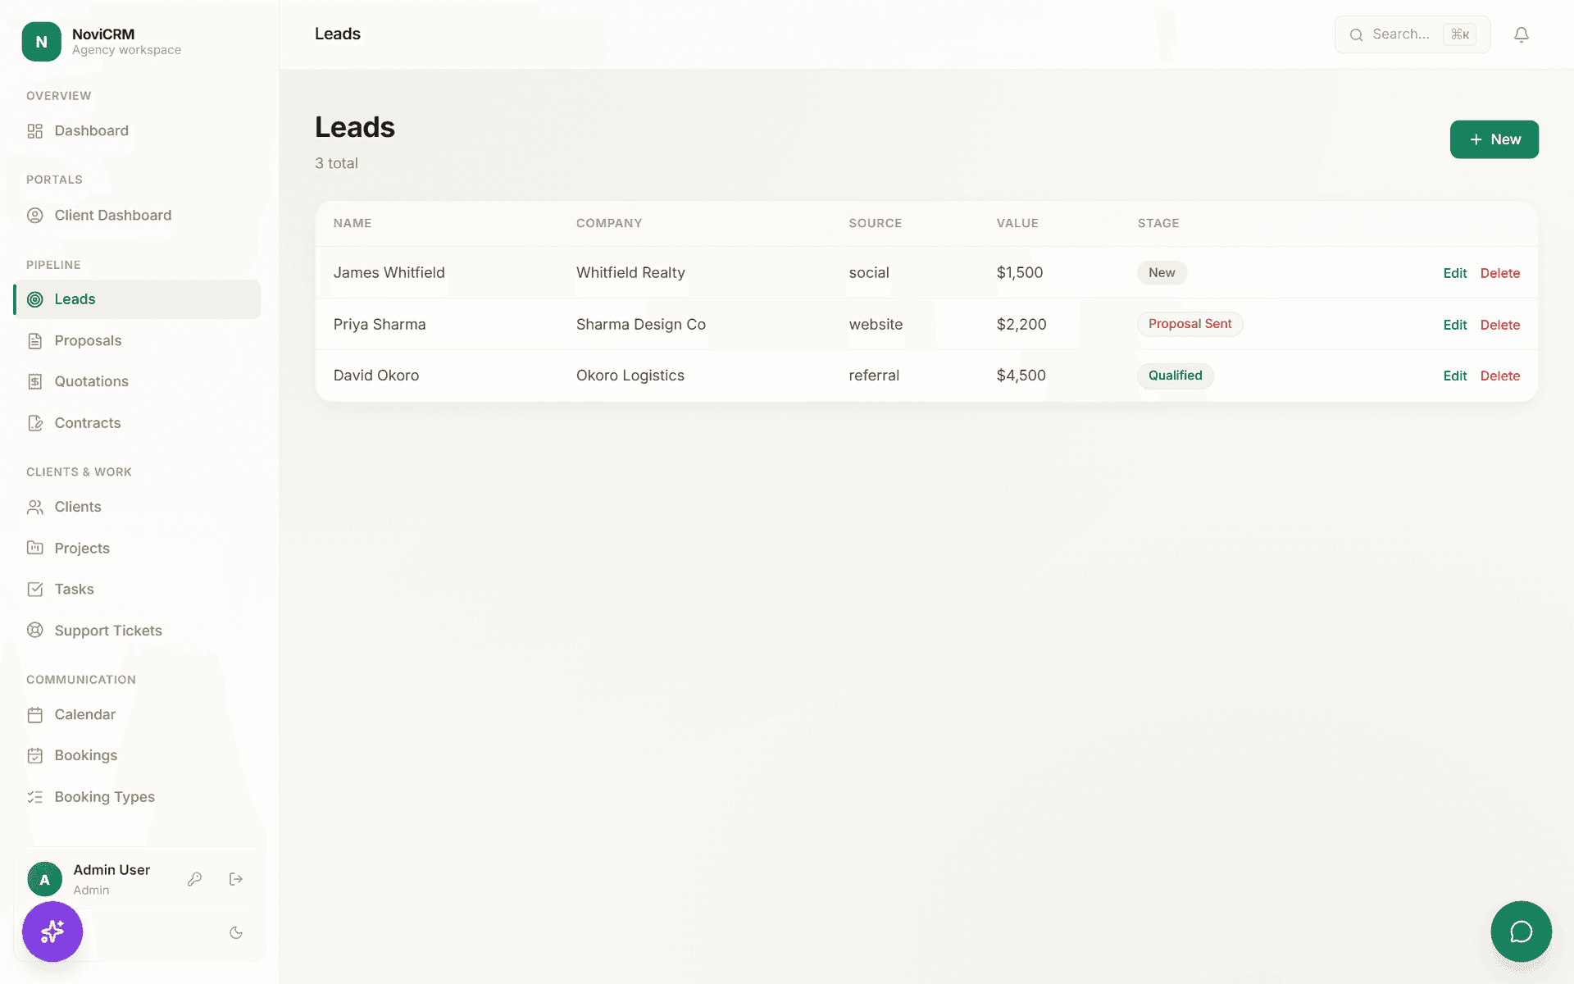Viewport: 1574px width, 984px height.
Task: Click the Okoro Logistics cell
Action: tap(630, 376)
